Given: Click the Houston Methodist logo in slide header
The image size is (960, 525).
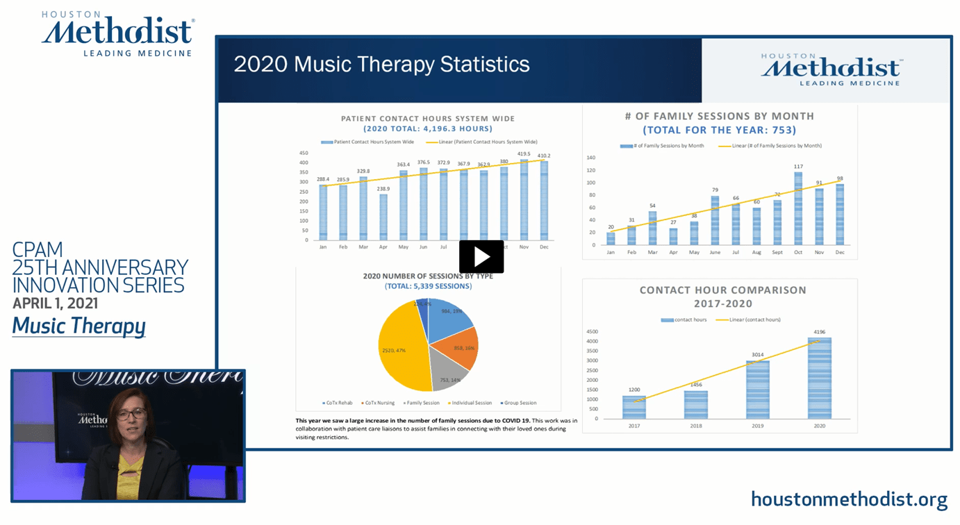Looking at the screenshot, I should point(830,70).
